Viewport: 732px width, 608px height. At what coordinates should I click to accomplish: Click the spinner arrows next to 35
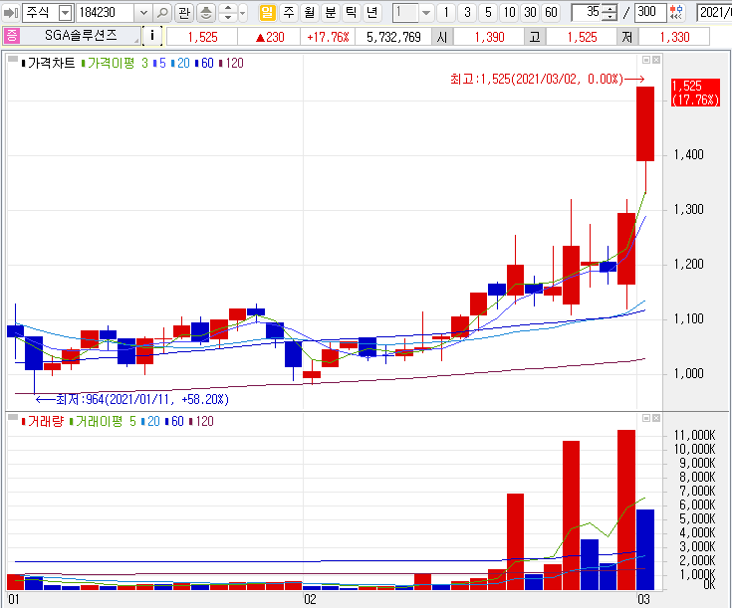coord(609,13)
